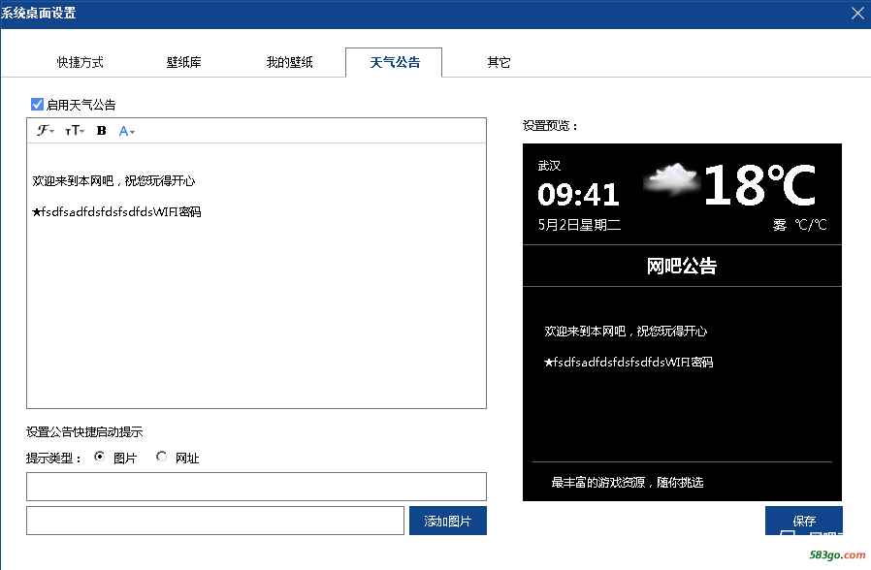
Task: Click the 18°C temperature in preview
Action: coord(759,185)
